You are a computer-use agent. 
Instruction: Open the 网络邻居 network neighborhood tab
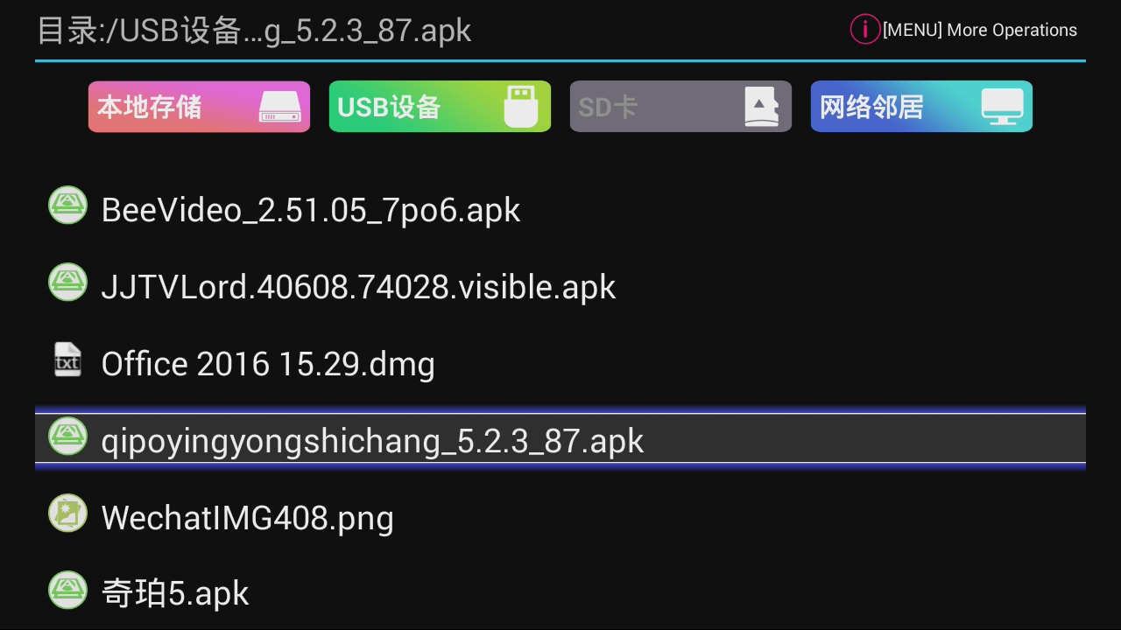click(921, 106)
